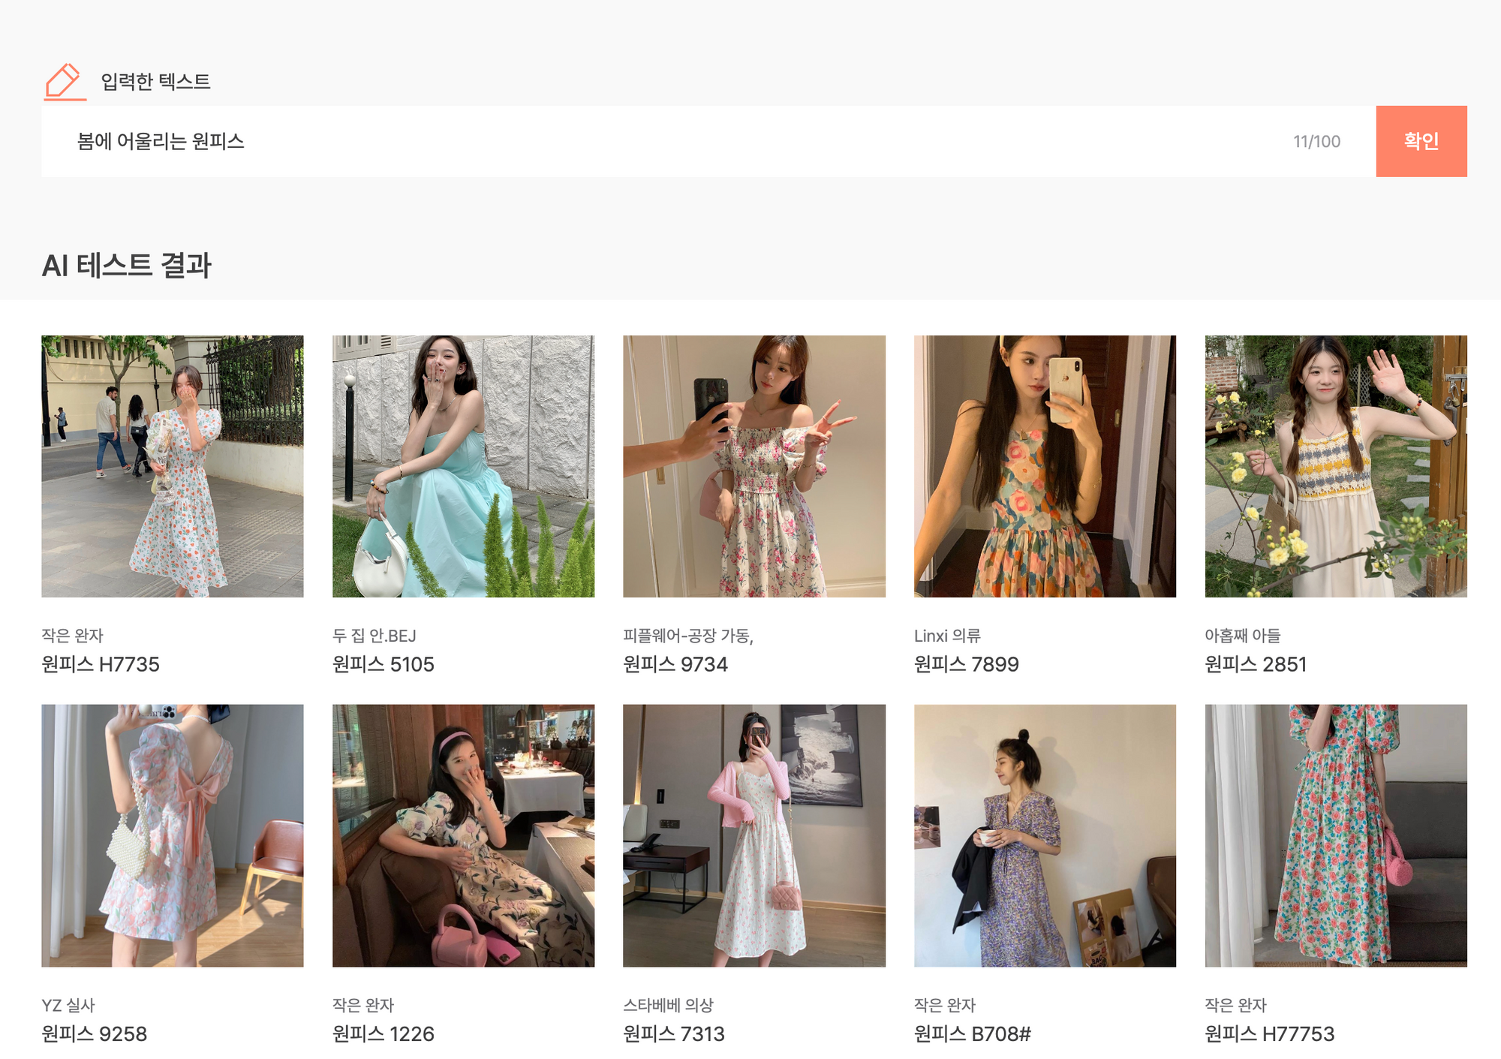The image size is (1501, 1059).
Task: Open the 원피스 7313 pink cardigan thumbnail
Action: 754,835
